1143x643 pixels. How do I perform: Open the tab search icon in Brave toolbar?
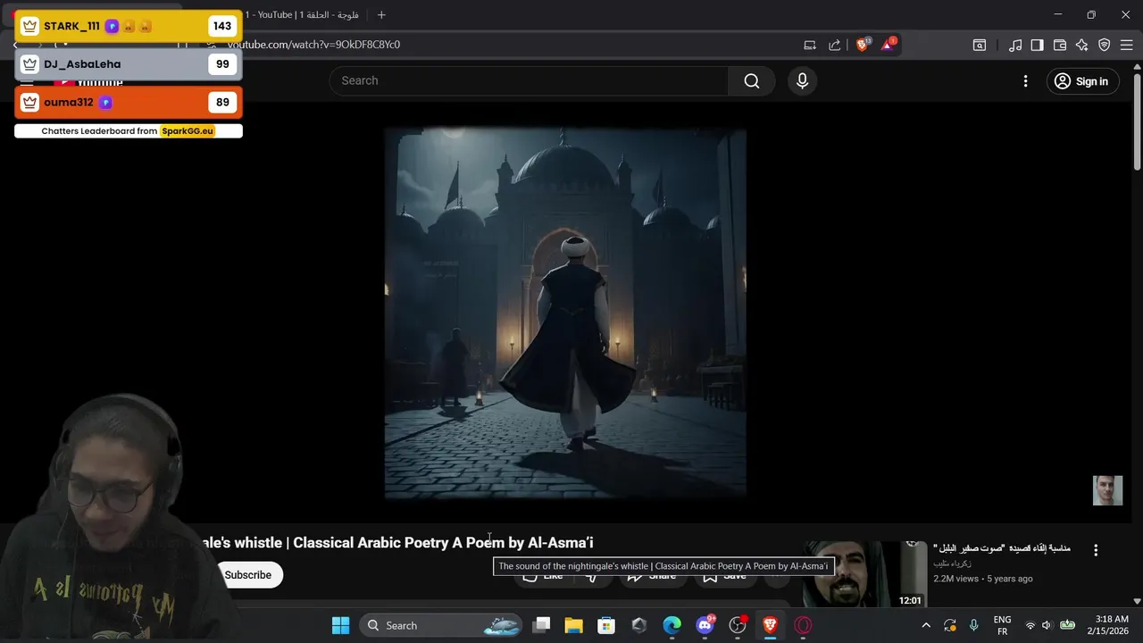click(x=980, y=45)
